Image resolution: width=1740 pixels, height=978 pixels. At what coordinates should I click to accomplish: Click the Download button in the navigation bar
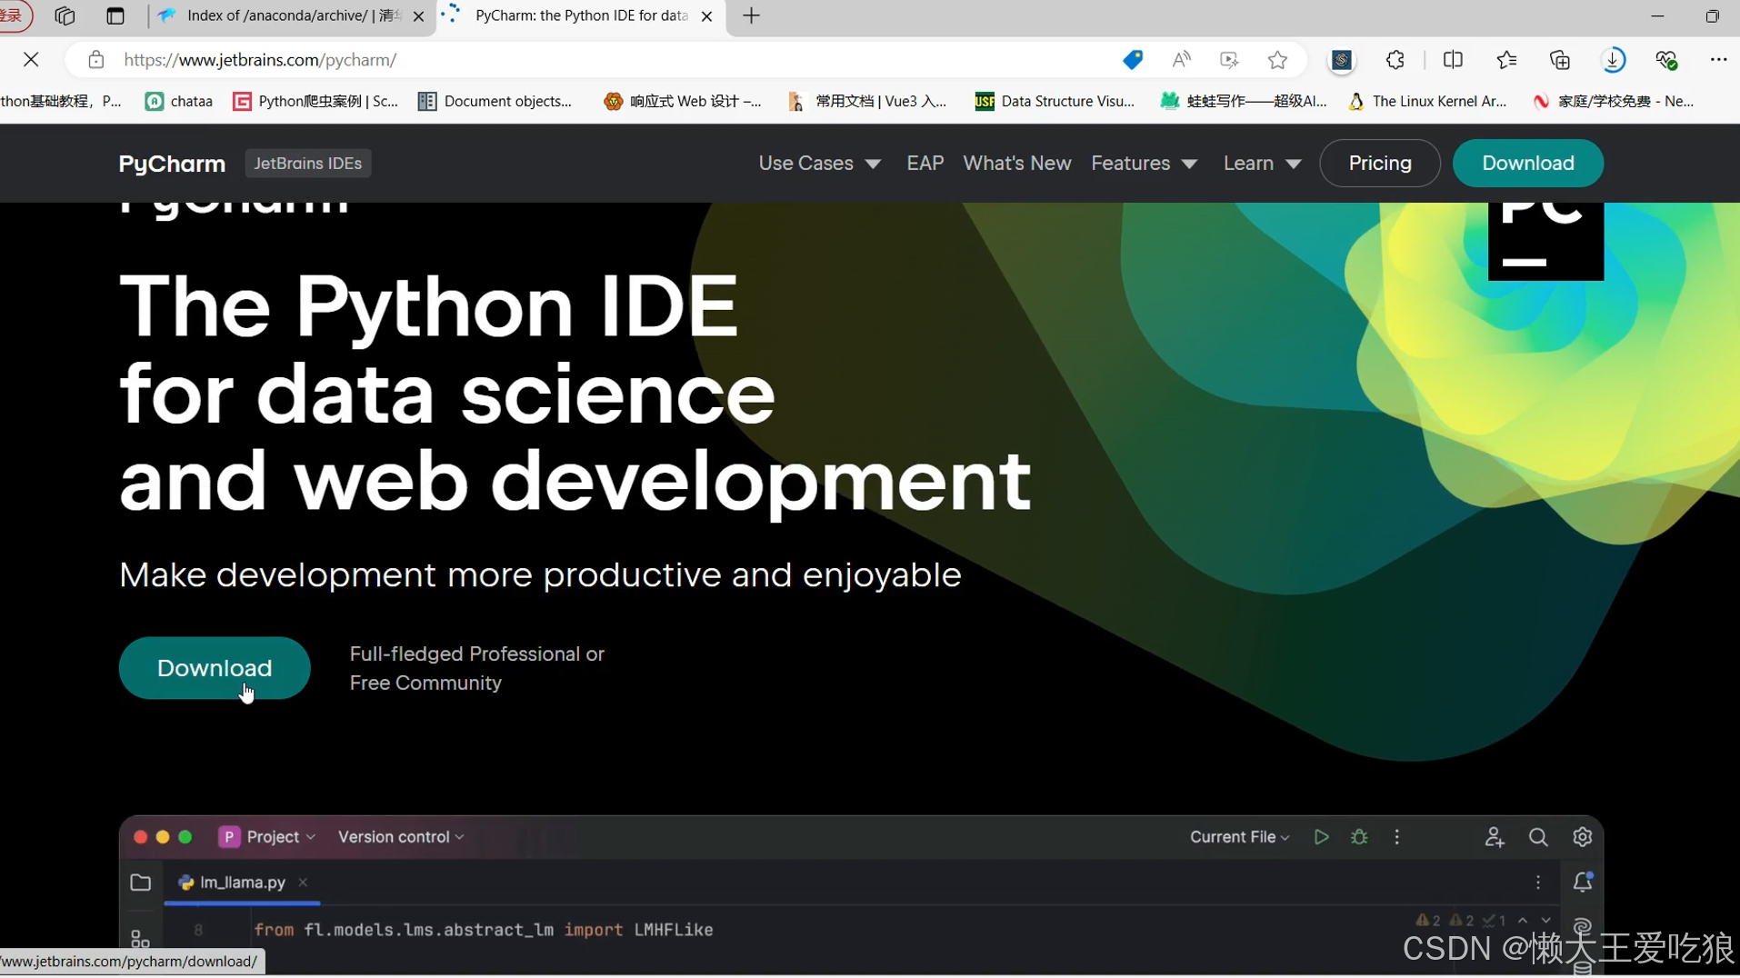tap(1527, 164)
